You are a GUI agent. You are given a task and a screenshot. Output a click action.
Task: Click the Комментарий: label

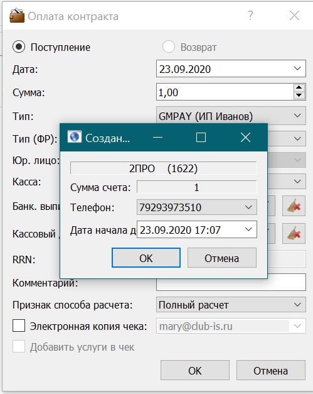45,283
